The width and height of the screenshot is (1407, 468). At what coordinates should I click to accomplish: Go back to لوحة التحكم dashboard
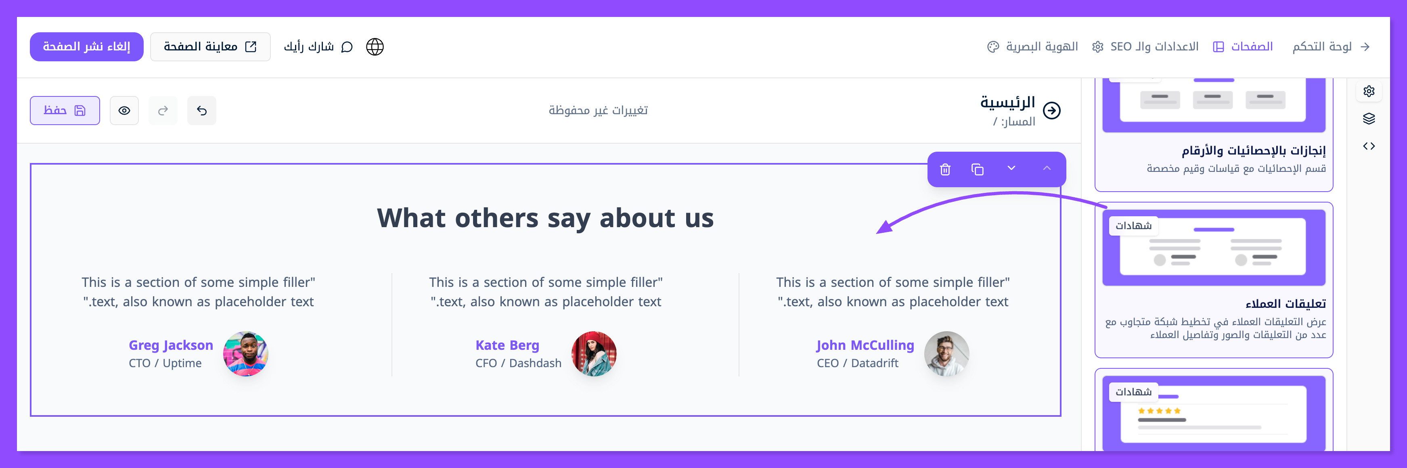click(1331, 47)
